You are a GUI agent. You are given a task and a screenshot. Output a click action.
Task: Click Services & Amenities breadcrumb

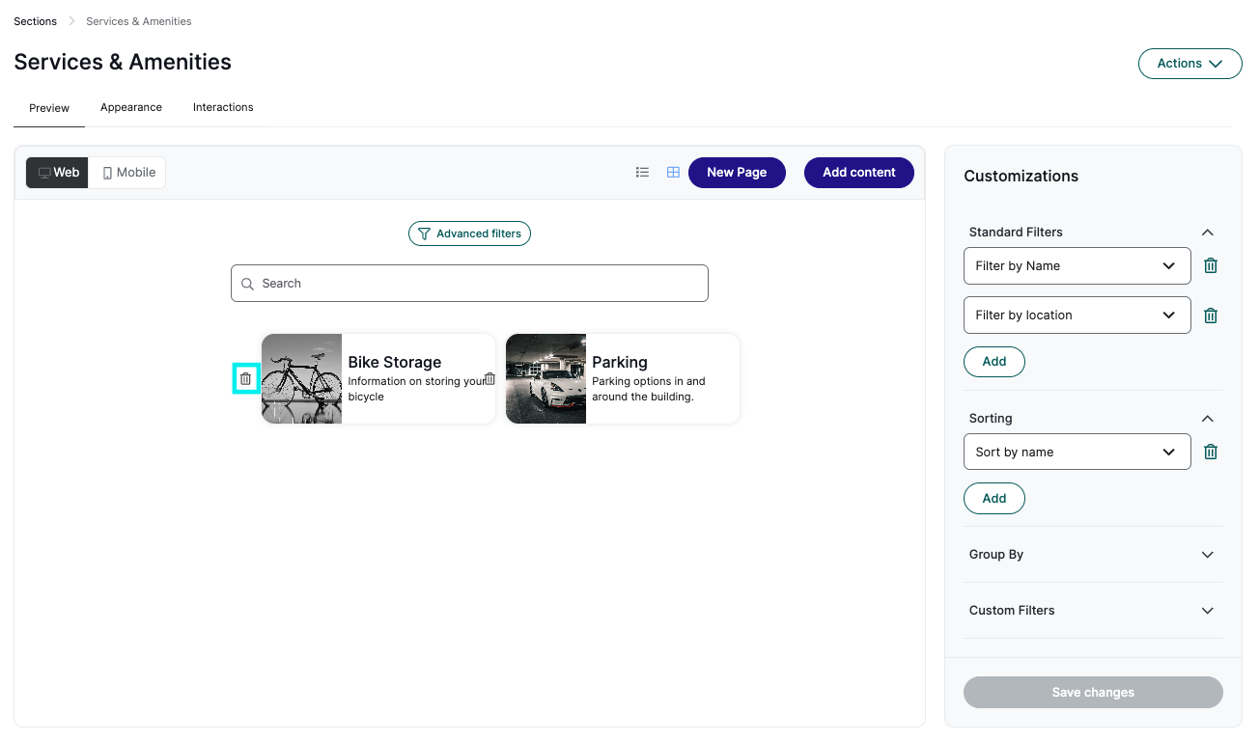139,21
